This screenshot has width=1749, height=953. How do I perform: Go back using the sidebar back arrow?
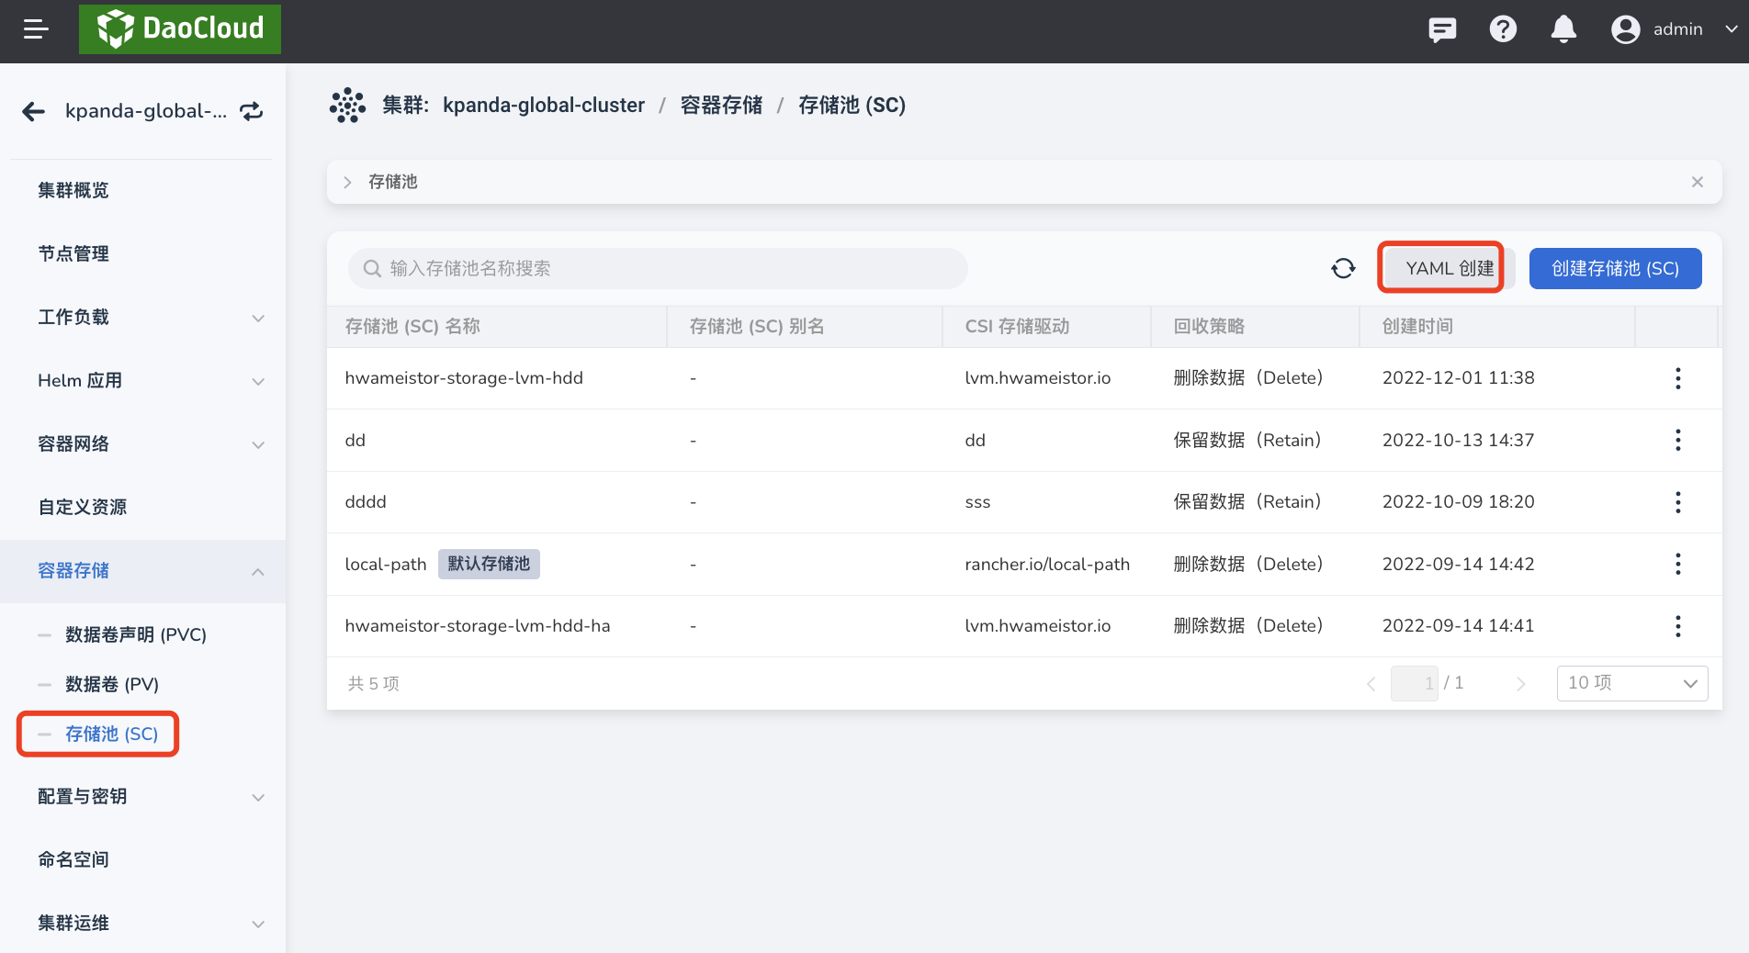point(34,111)
